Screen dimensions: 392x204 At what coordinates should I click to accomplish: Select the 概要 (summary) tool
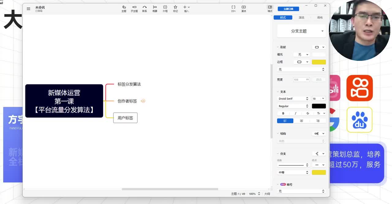point(155,9)
